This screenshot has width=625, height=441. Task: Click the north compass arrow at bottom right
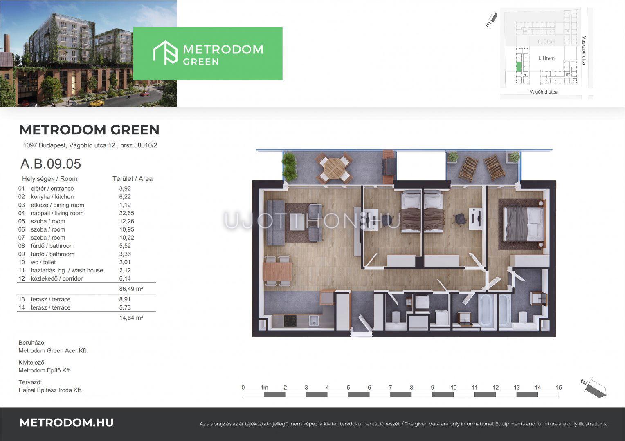[x=594, y=387]
